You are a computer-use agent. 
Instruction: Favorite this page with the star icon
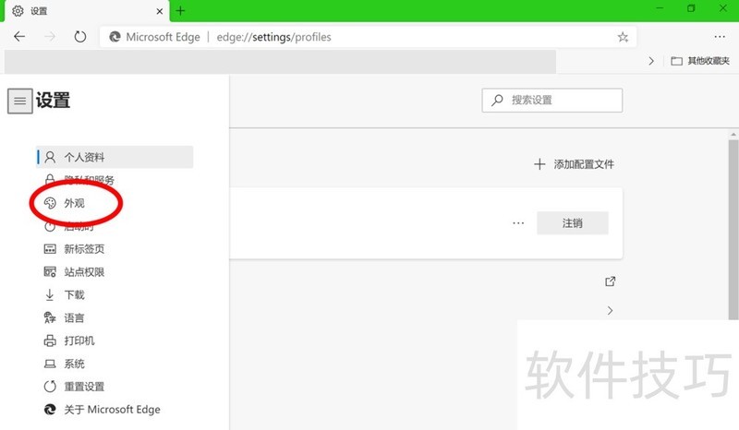coord(623,37)
